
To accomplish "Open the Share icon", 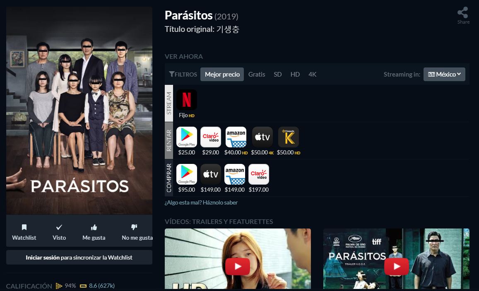I will [463, 13].
